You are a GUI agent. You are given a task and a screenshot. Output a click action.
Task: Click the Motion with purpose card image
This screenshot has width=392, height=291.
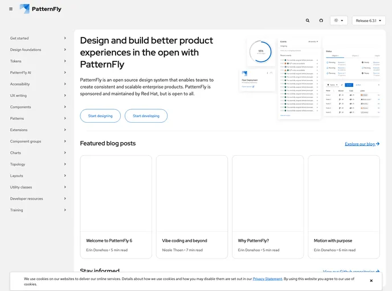pos(344,193)
